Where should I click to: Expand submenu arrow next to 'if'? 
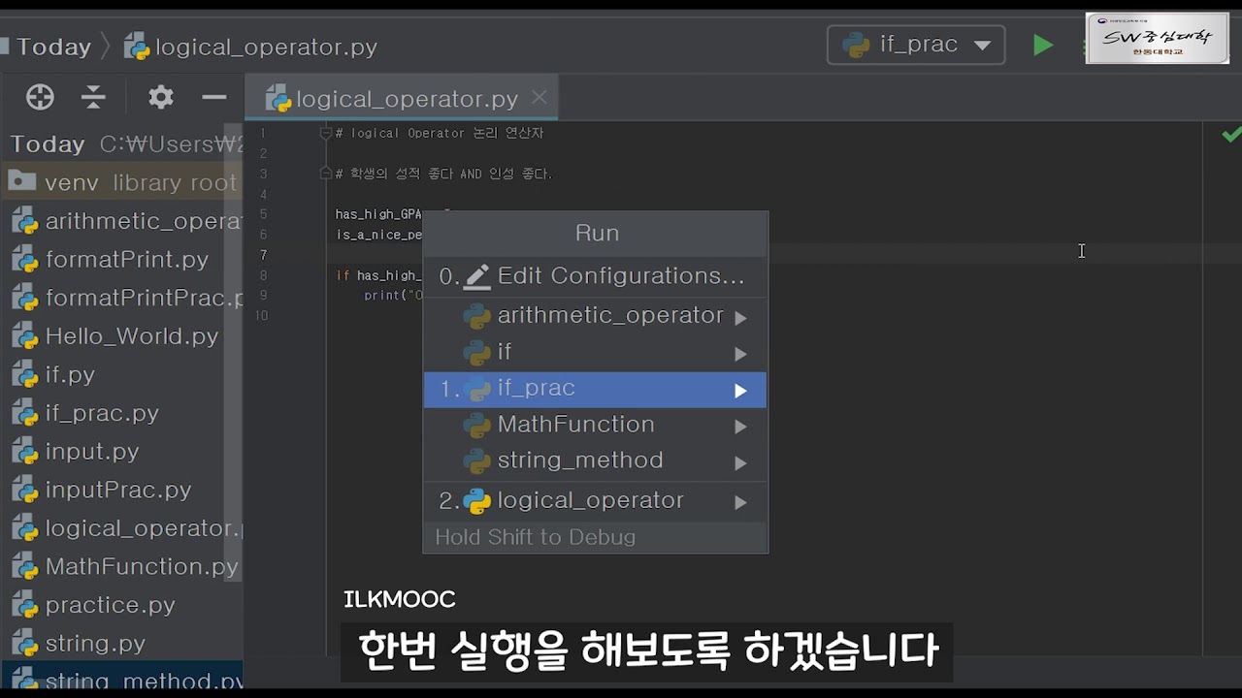[741, 354]
